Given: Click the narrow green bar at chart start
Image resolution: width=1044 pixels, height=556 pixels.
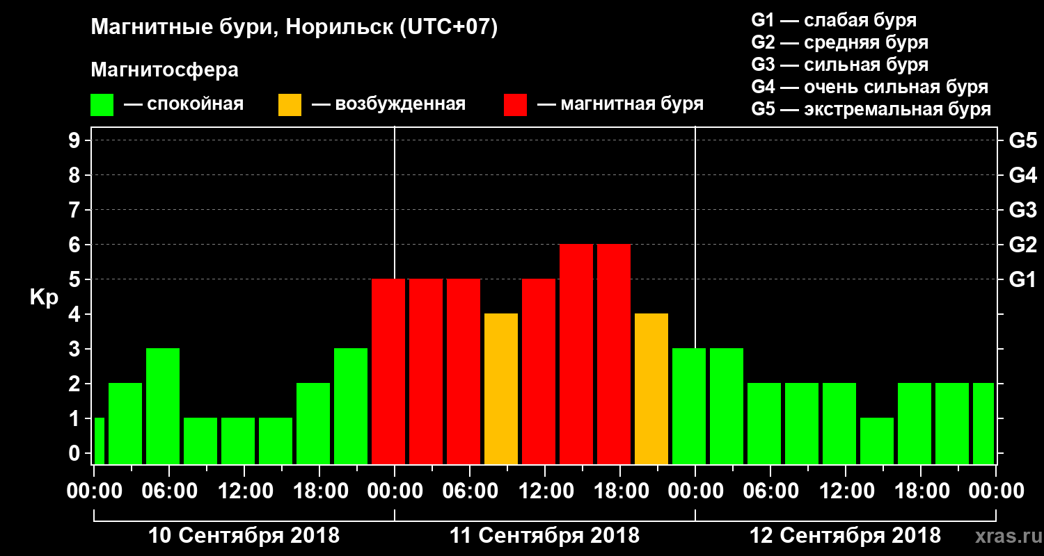Looking at the screenshot, I should click(99, 441).
